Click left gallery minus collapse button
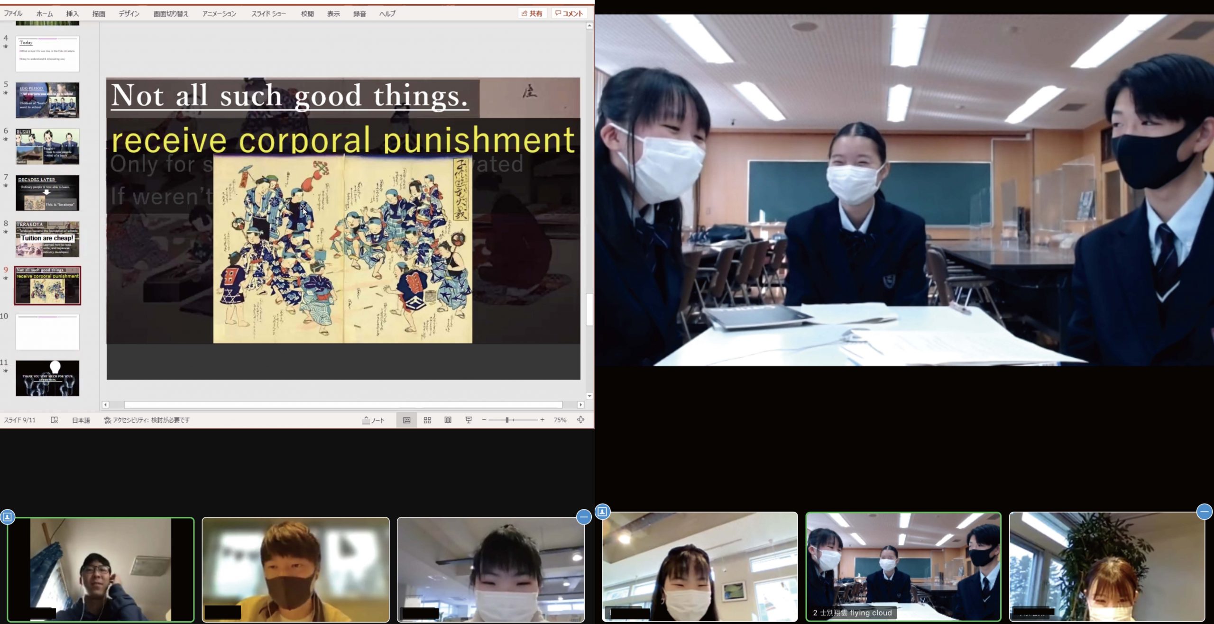 tap(584, 517)
